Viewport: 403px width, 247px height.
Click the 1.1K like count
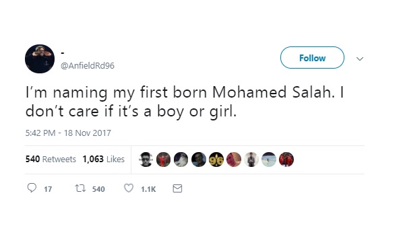(148, 189)
